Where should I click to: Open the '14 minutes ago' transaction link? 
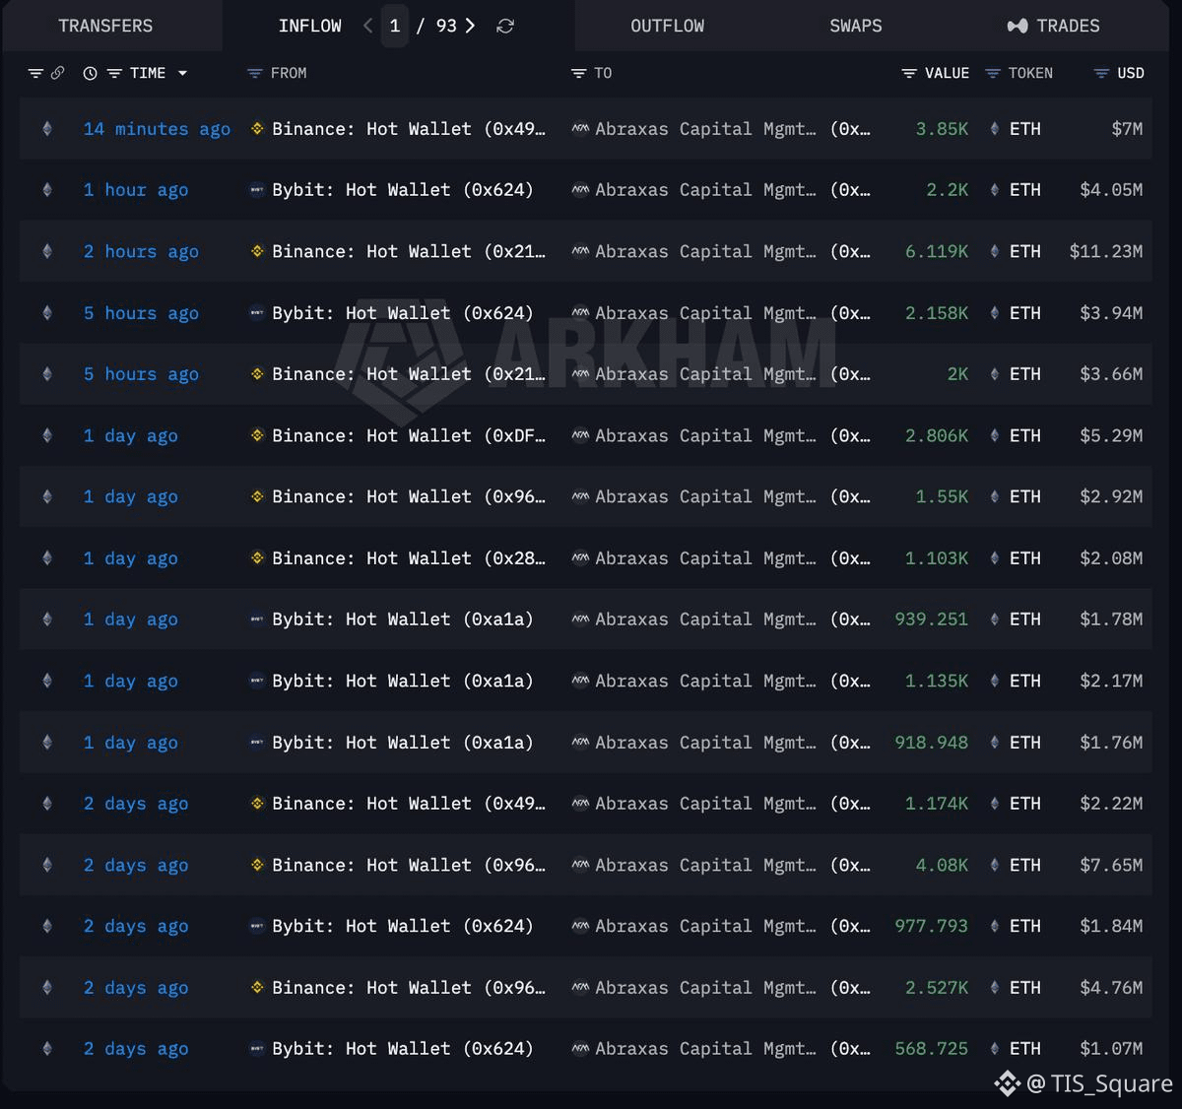[157, 129]
